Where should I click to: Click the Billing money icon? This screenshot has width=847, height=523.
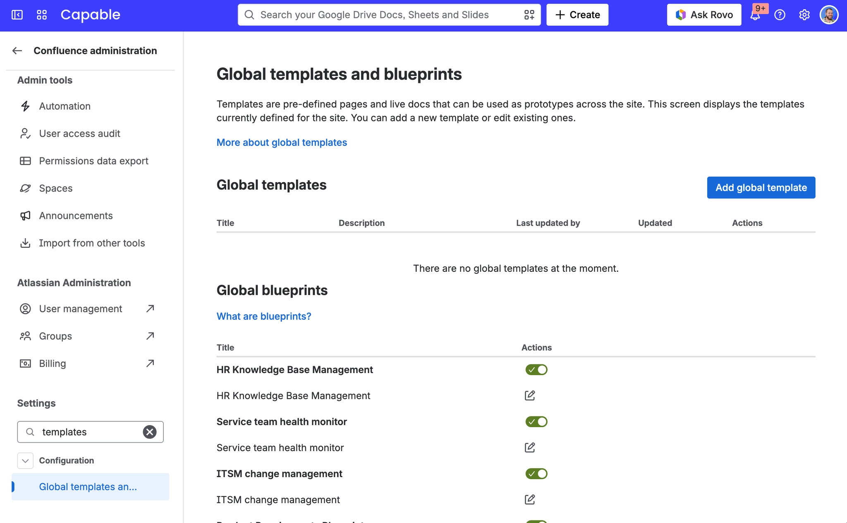point(25,364)
